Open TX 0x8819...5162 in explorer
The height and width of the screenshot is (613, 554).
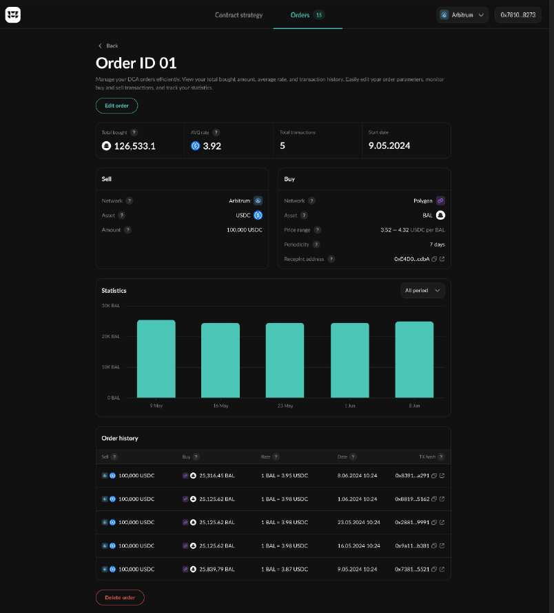point(442,499)
